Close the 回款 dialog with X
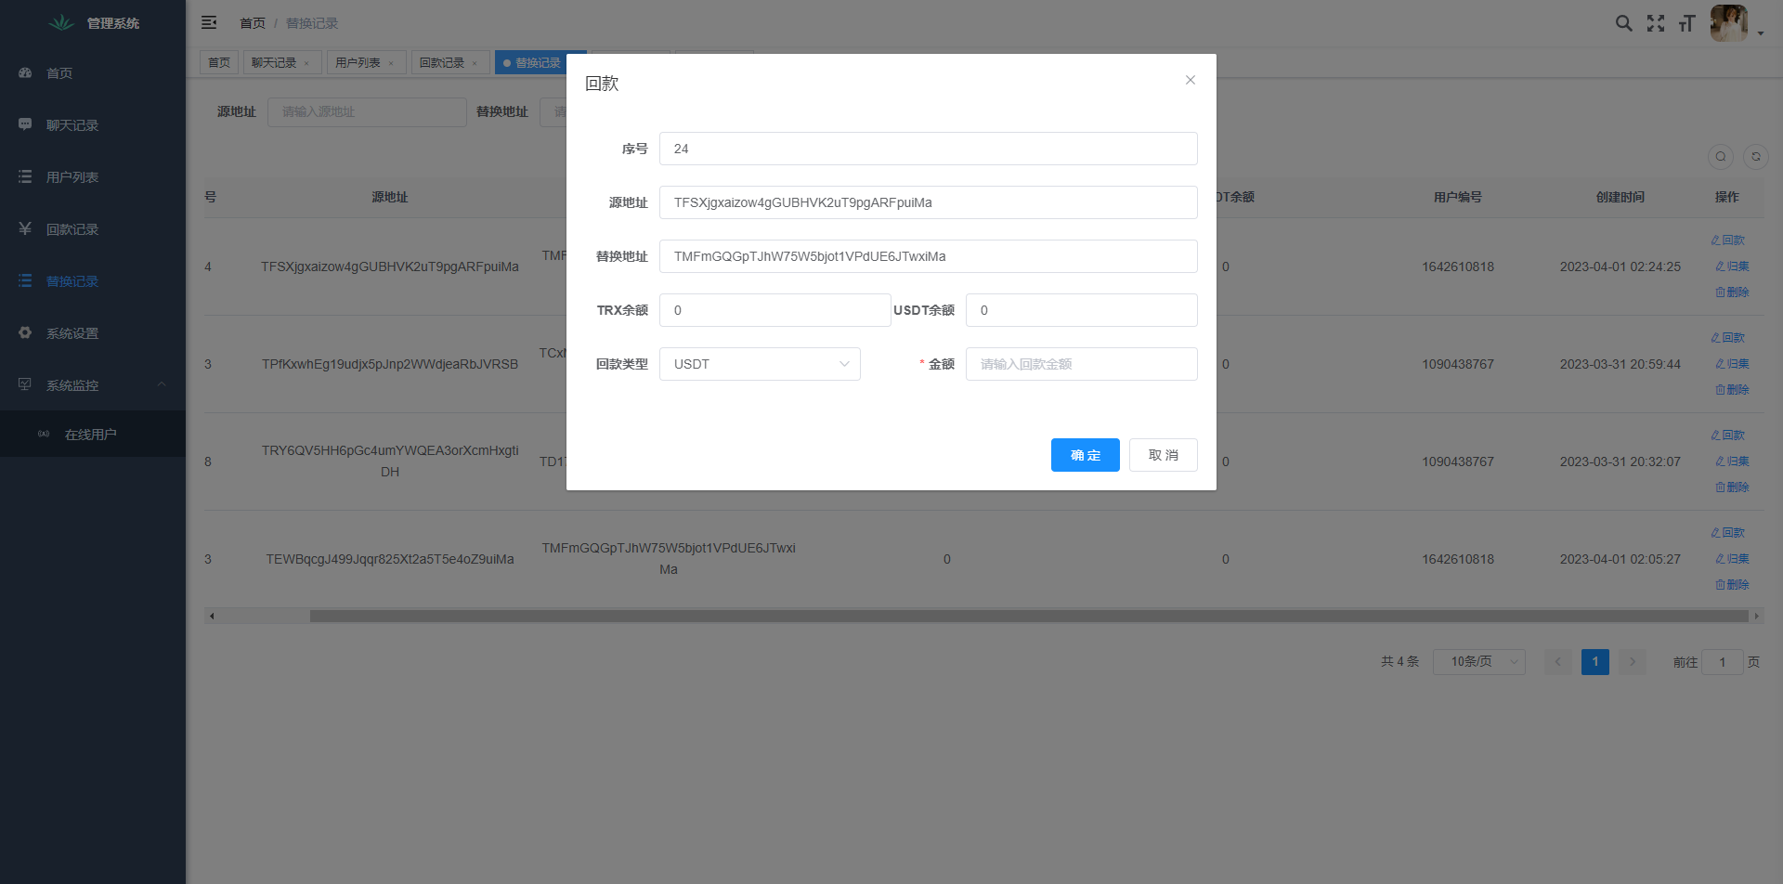Viewport: 1783px width, 884px height. coord(1190,80)
